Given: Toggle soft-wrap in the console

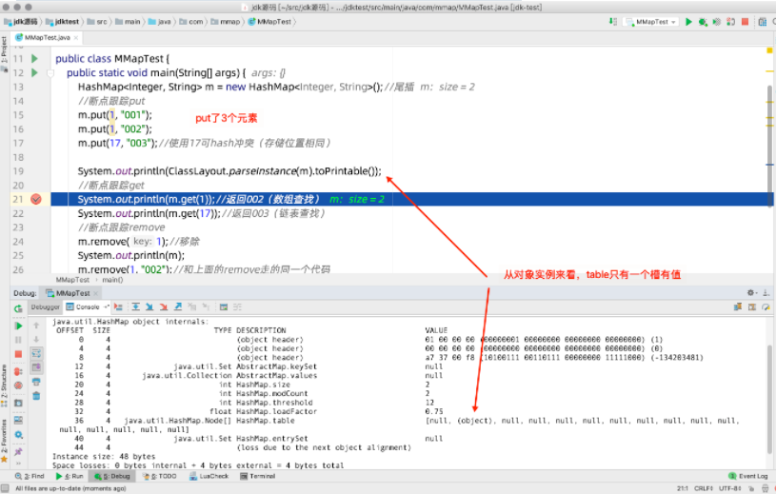Looking at the screenshot, I should click(x=36, y=353).
